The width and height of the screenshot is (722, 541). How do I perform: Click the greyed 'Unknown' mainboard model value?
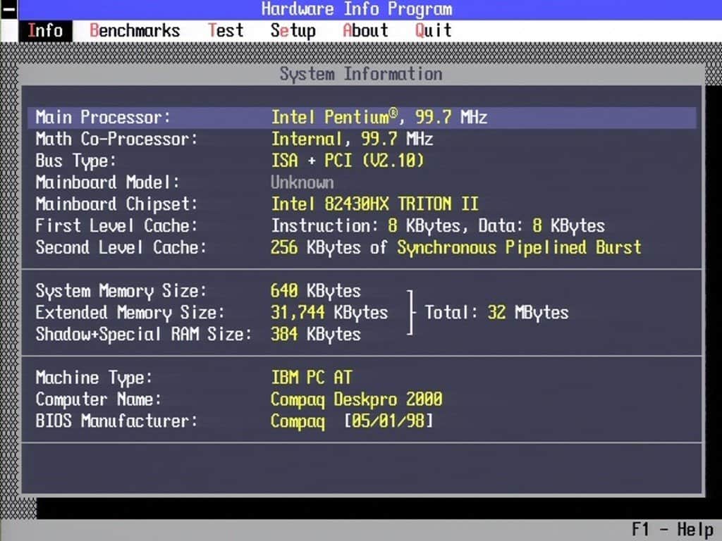pos(302,182)
